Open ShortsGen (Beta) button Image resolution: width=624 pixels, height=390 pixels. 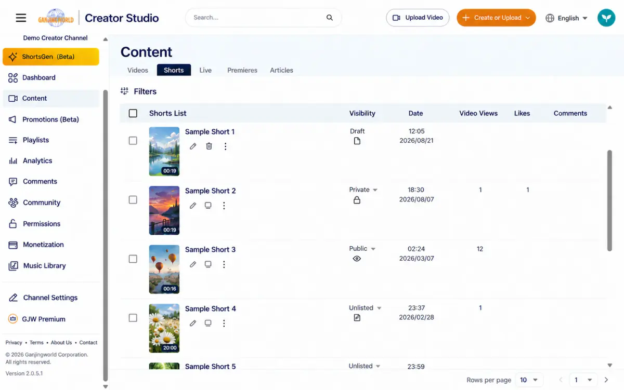(x=51, y=57)
